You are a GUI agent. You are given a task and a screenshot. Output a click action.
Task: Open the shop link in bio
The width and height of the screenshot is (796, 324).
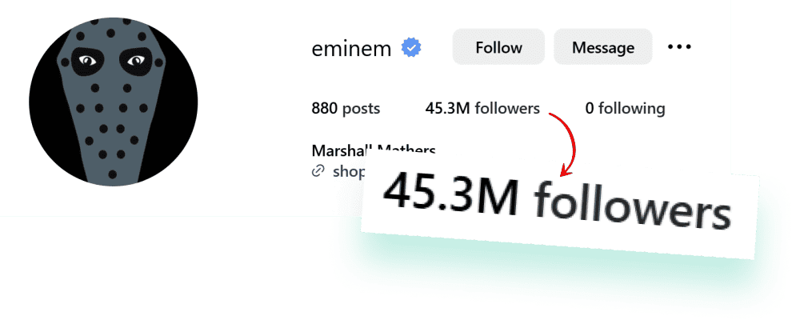click(349, 172)
